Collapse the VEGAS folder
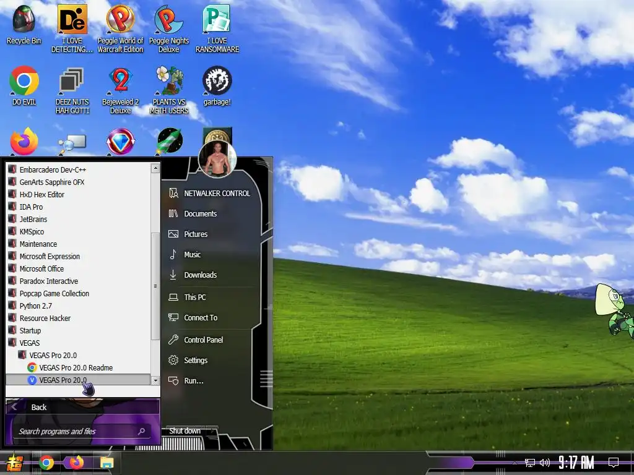The height and width of the screenshot is (475, 634). tap(78, 343)
